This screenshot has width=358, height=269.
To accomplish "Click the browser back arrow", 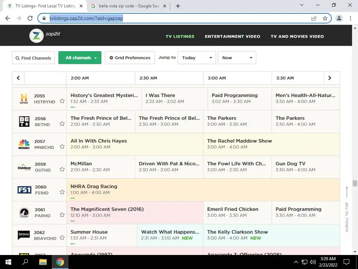I will 8,18.
